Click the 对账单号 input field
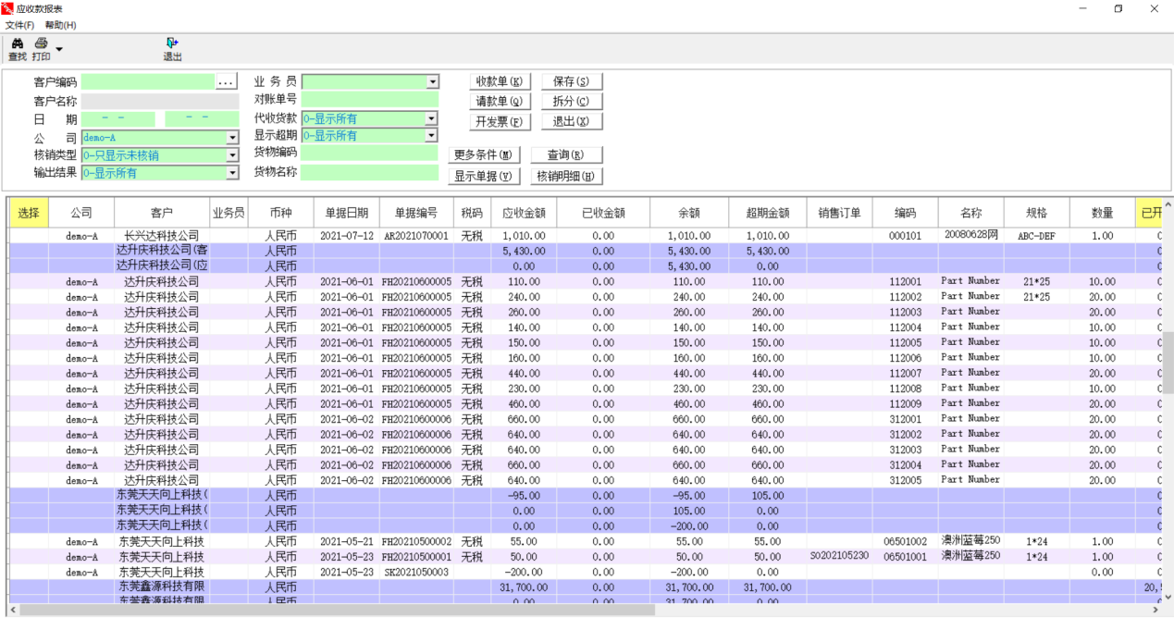1174x630 pixels. [369, 100]
